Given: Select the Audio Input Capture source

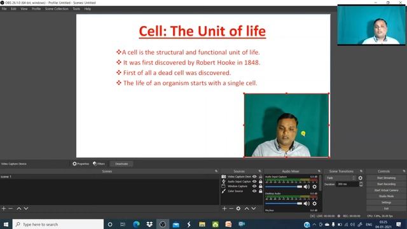Looking at the screenshot, I should pyautogui.click(x=239, y=181).
